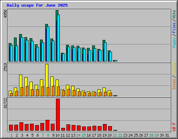Click the cyan files bar for day 3
The width and height of the screenshot is (178, 139).
pyautogui.click(x=22, y=49)
